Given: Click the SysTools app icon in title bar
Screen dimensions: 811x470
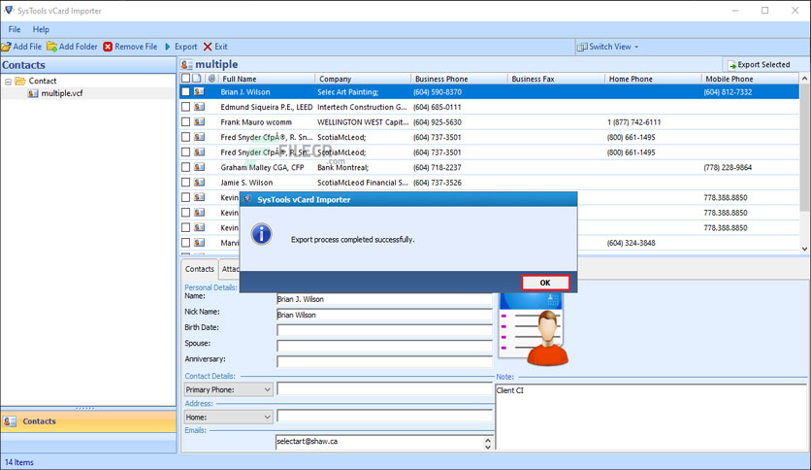Looking at the screenshot, I should point(9,11).
